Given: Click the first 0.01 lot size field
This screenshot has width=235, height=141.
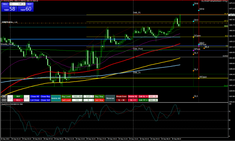Looking at the screenshot, I should [10, 98].
